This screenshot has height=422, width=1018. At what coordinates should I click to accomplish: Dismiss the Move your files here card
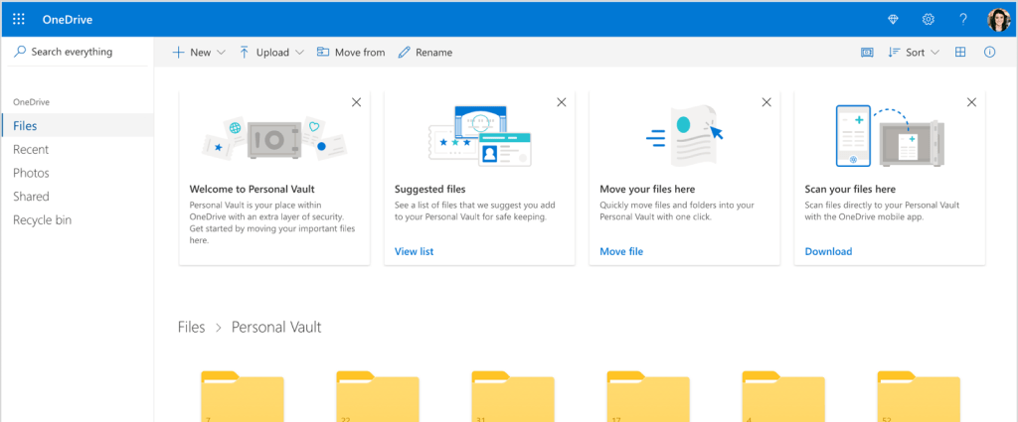(766, 101)
